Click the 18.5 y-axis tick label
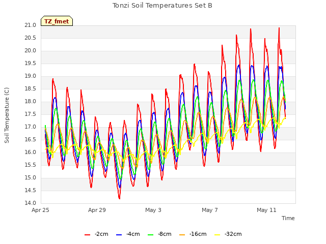Screen dimensions: 326x244 pos(31,89)
